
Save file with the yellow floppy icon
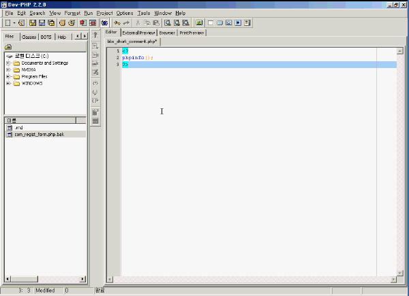33,23
